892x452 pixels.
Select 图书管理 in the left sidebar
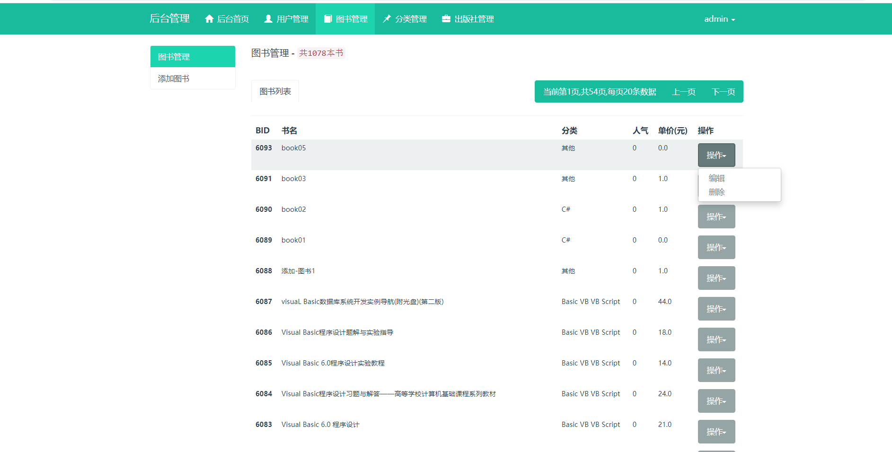174,57
